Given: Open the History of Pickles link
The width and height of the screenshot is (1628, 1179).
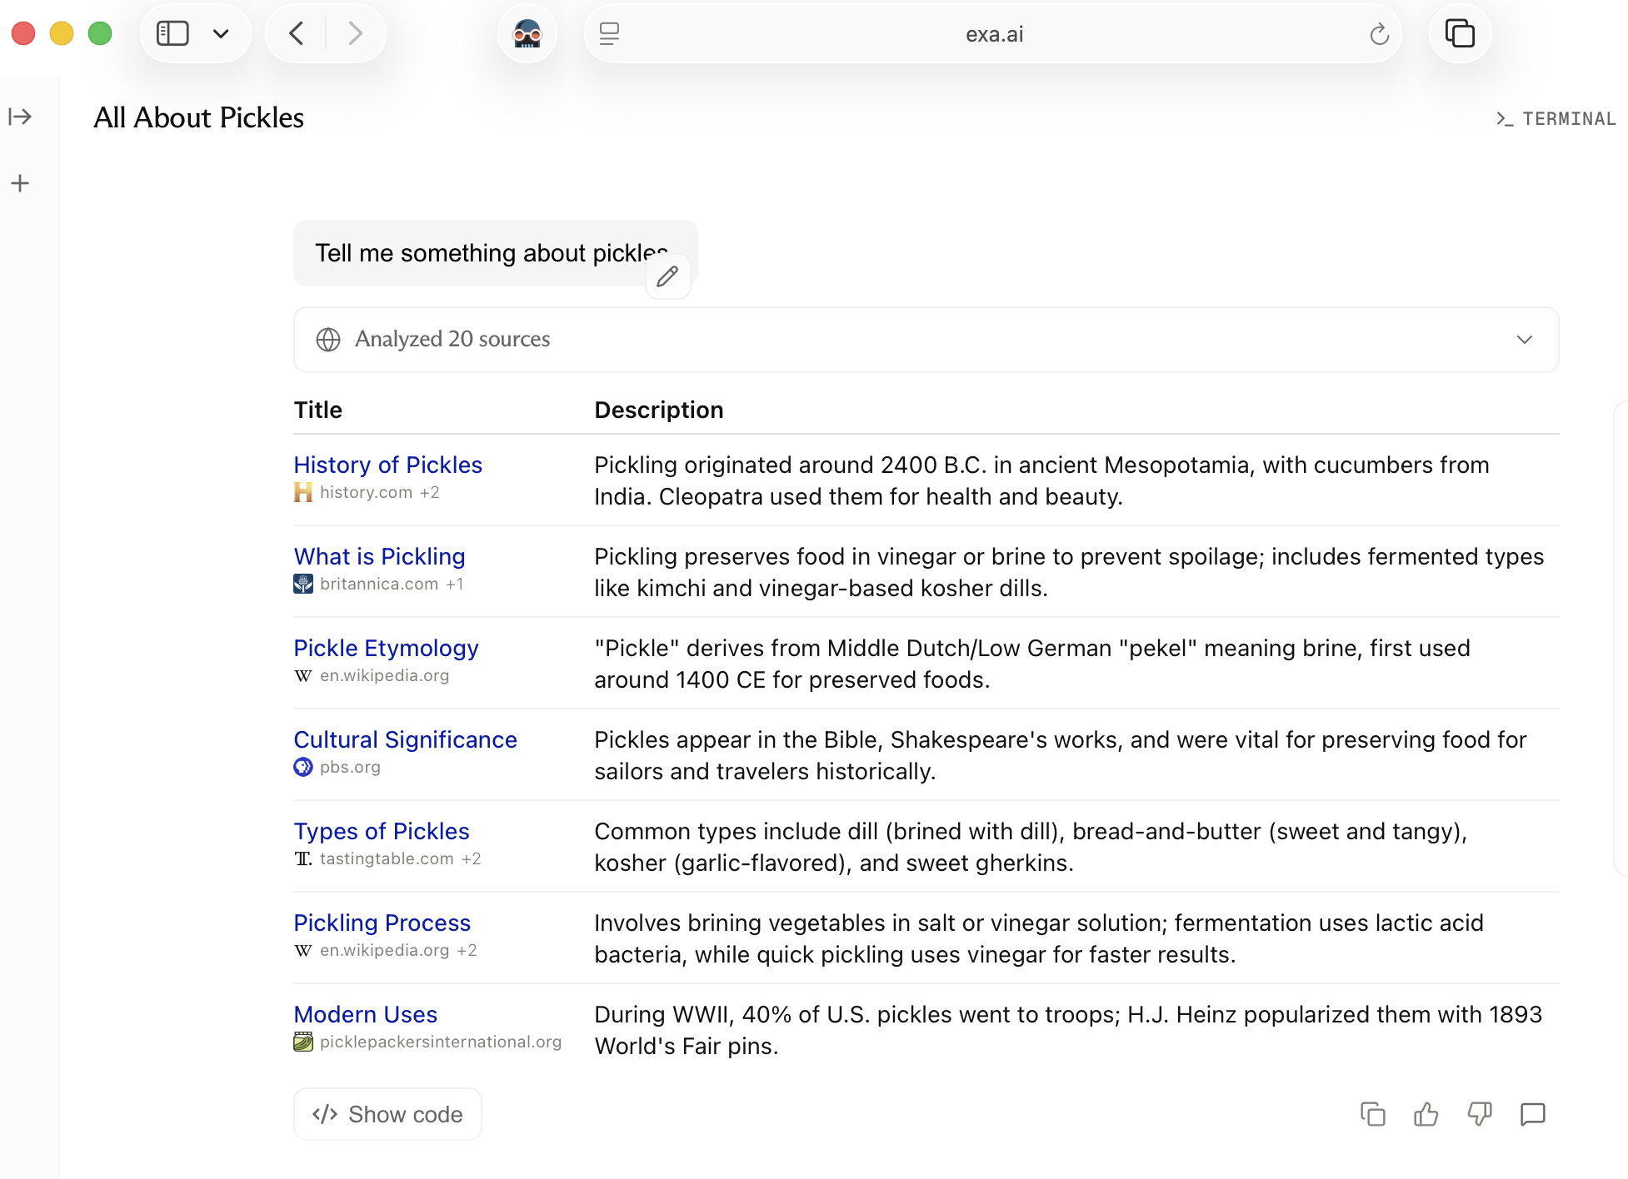Looking at the screenshot, I should tap(387, 465).
